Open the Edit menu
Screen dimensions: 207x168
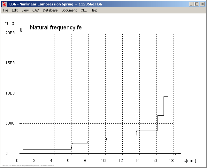click(15, 10)
